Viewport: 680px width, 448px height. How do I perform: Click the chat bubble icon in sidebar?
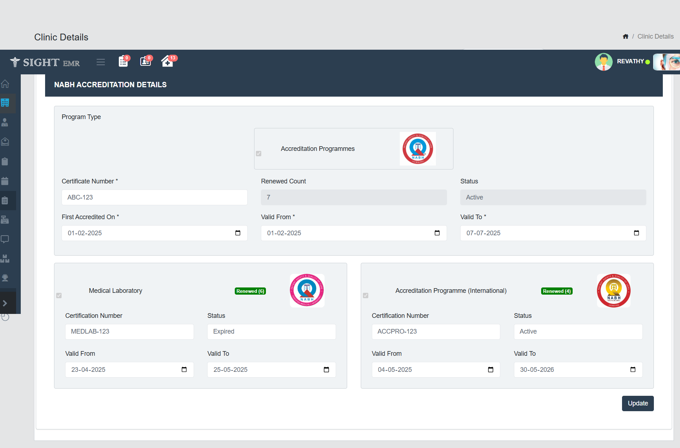pos(5,239)
